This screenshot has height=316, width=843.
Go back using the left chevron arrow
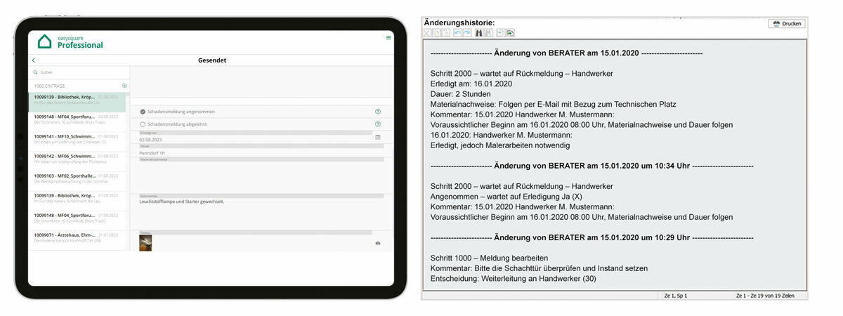[x=34, y=60]
